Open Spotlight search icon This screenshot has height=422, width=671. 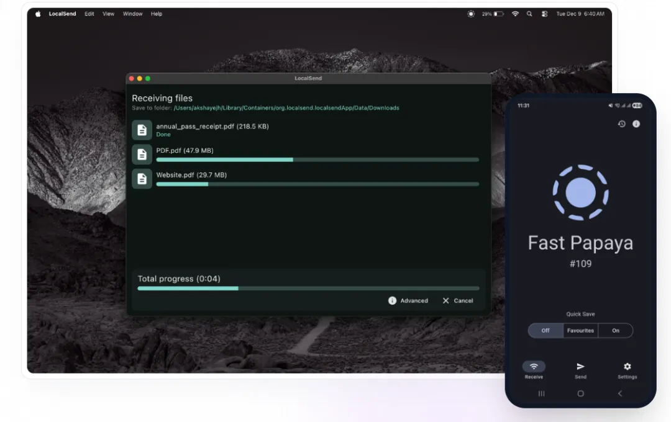529,14
